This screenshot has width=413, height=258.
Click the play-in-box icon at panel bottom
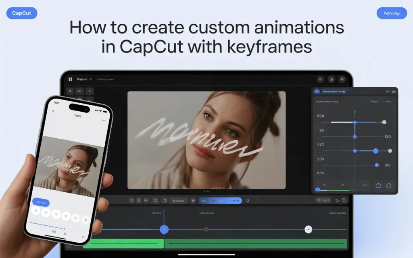(378, 186)
